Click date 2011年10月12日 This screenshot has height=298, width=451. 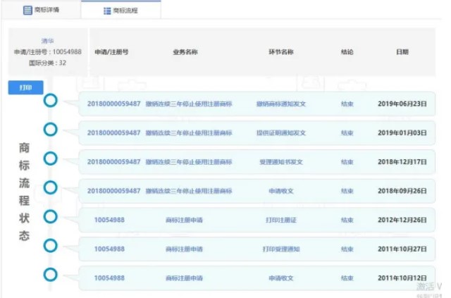click(402, 278)
